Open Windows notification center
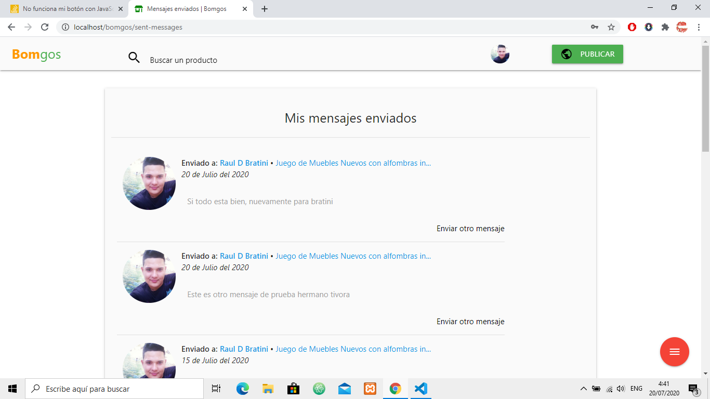The height and width of the screenshot is (399, 710). 694,389
